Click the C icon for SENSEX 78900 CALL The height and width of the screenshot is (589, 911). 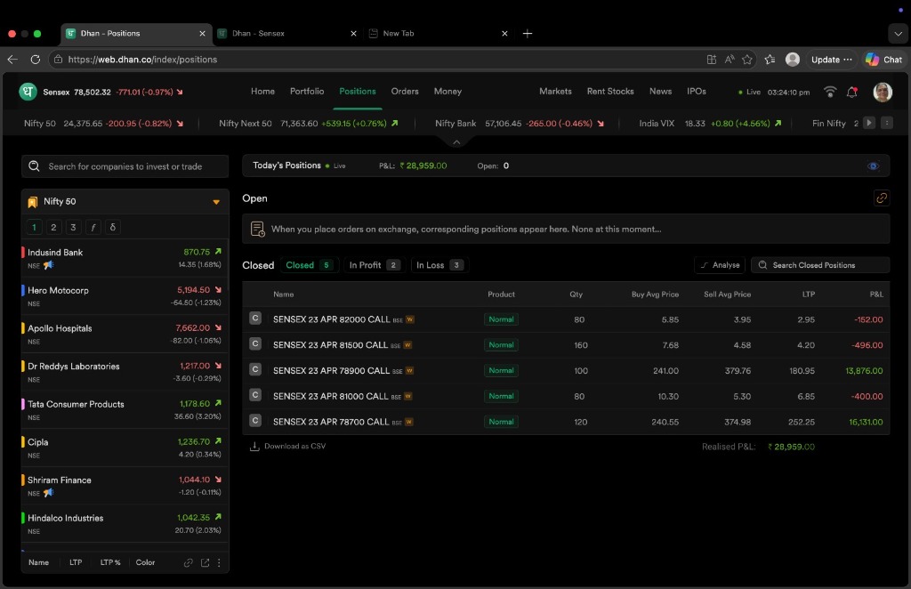(255, 369)
